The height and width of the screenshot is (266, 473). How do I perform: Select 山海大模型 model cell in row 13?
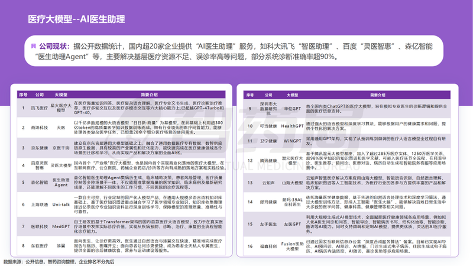[292, 183]
